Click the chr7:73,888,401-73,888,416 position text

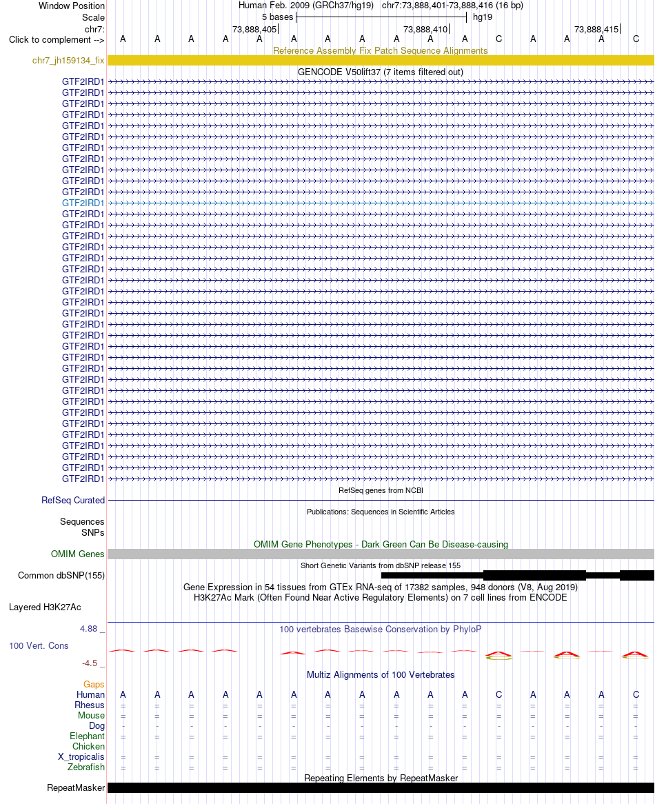[x=437, y=6]
